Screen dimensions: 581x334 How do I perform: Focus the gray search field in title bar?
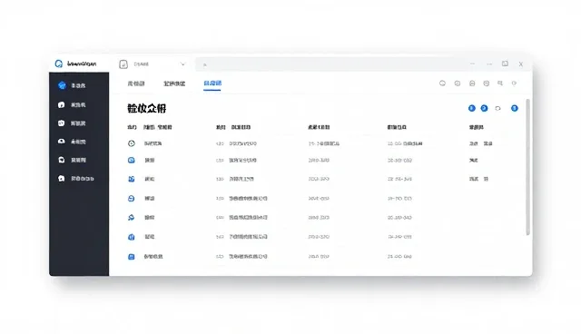coord(330,64)
